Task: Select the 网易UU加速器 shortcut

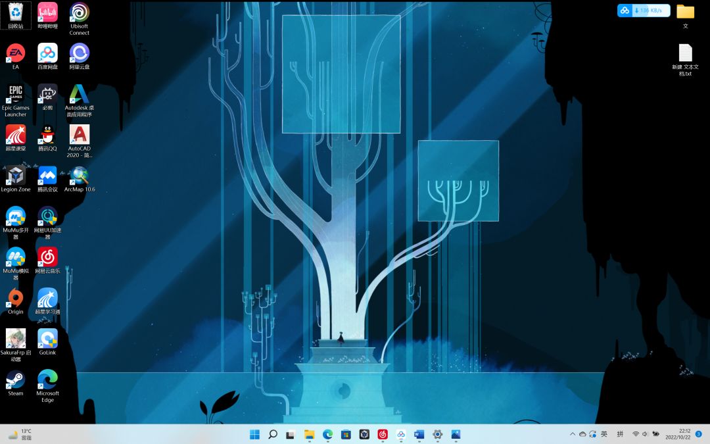Action: (x=47, y=223)
